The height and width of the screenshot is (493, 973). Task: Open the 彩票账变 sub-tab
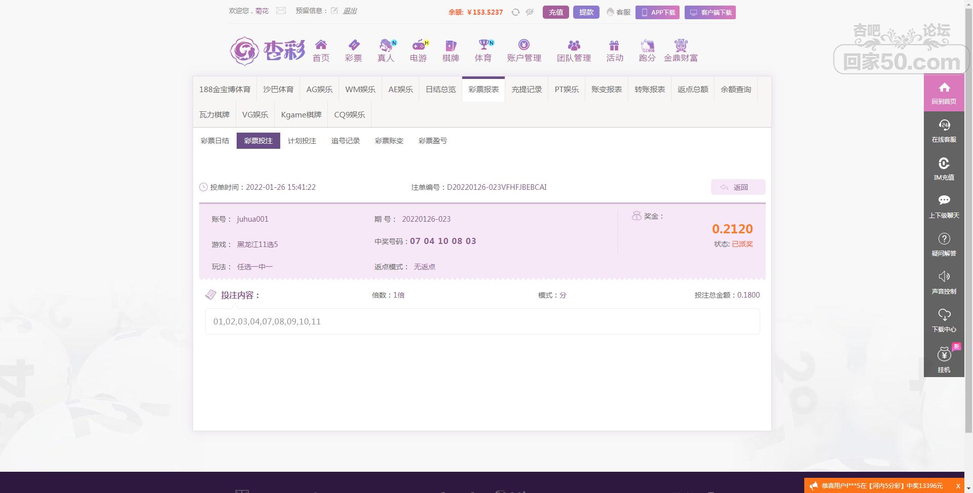click(389, 141)
